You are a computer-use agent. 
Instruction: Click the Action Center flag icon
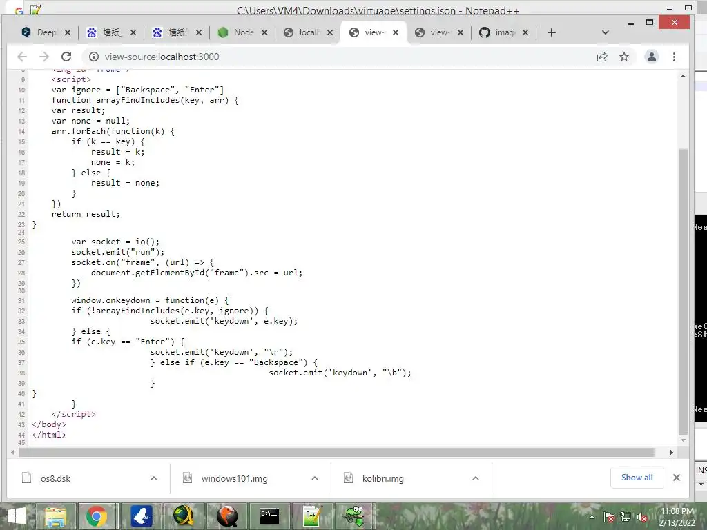[x=609, y=517]
